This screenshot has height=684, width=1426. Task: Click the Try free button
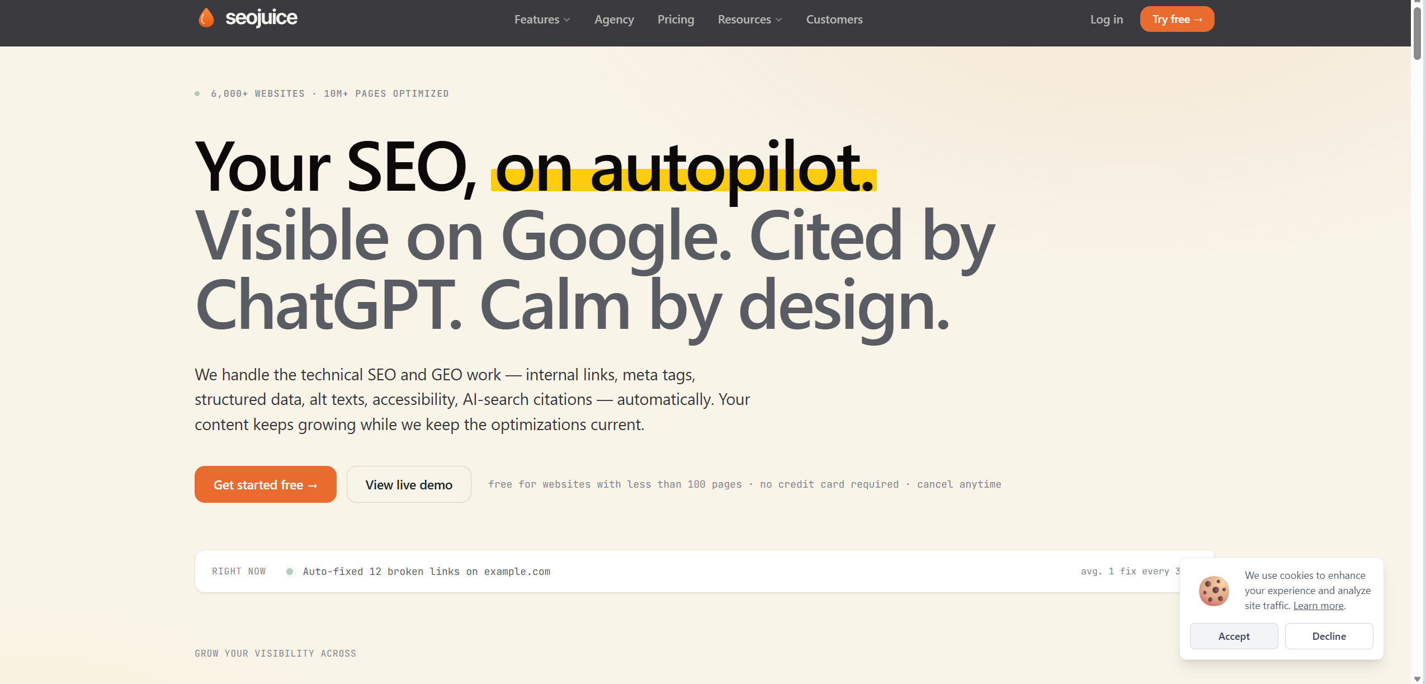[x=1177, y=19]
